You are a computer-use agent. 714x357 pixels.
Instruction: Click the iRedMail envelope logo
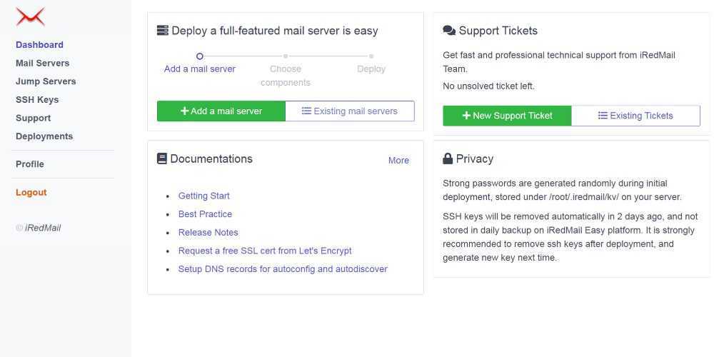click(x=30, y=16)
